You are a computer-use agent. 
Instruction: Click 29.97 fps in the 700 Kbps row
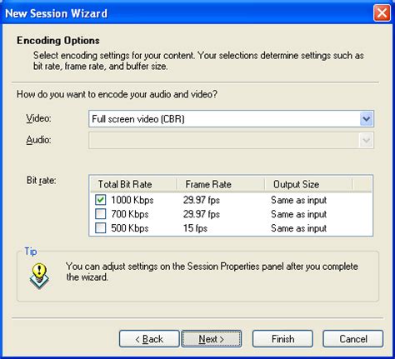pyautogui.click(x=202, y=214)
